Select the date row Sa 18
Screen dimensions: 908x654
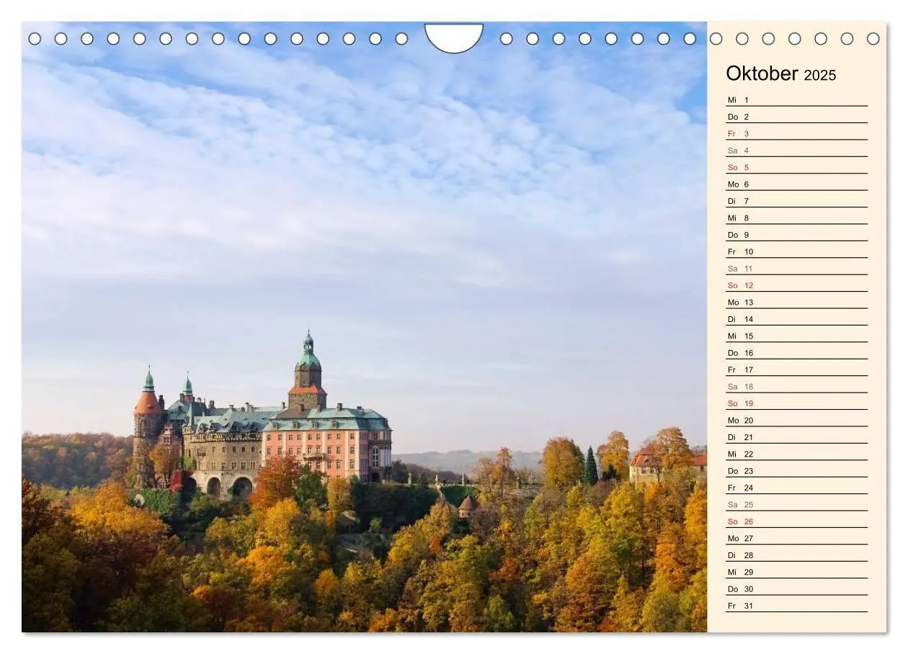point(796,386)
